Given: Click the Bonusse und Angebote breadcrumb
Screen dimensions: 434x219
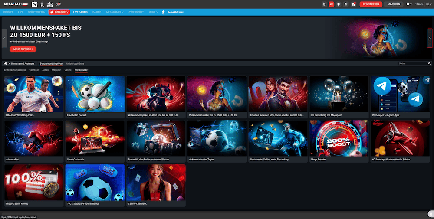Looking at the screenshot, I should coord(23,64).
